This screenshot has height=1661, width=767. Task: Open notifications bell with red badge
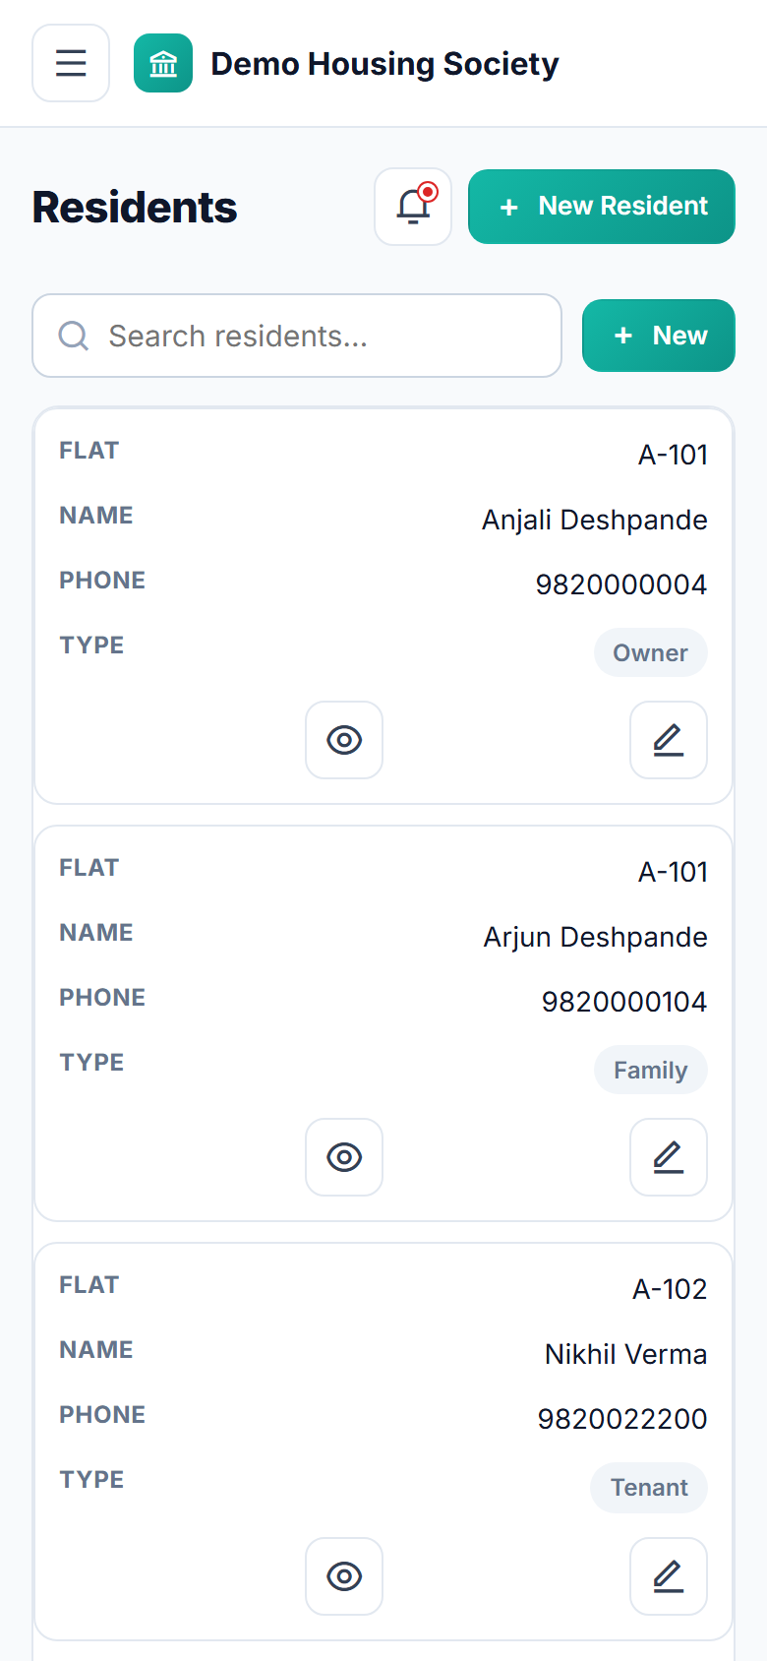(x=413, y=207)
